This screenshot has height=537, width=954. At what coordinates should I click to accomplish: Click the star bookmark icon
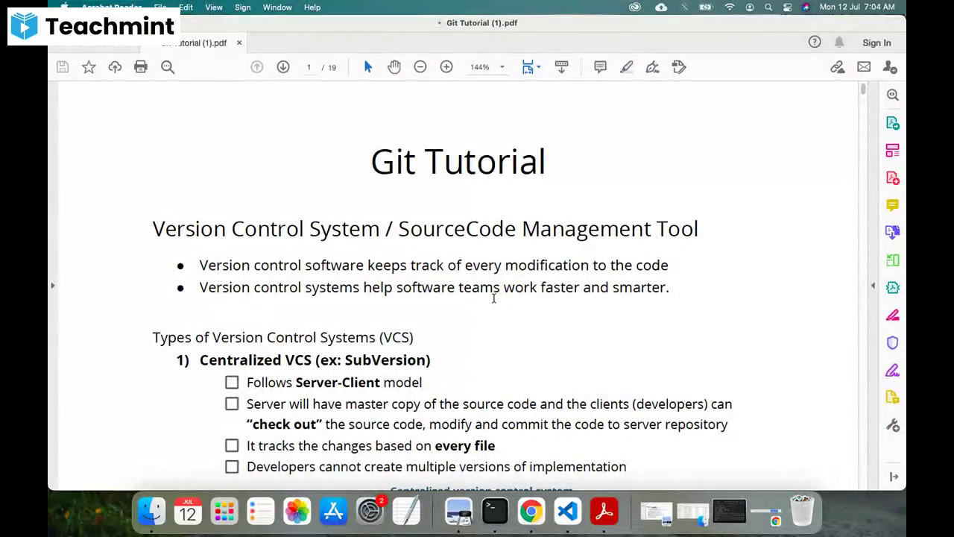click(89, 67)
